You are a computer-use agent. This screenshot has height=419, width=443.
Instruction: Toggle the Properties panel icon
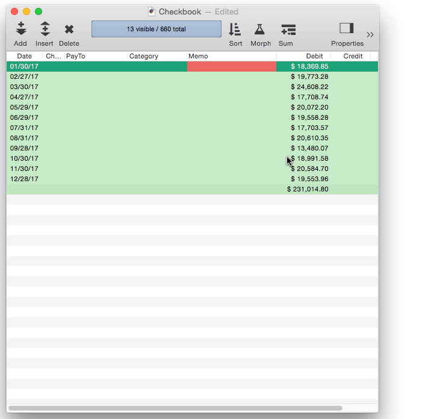tap(346, 28)
